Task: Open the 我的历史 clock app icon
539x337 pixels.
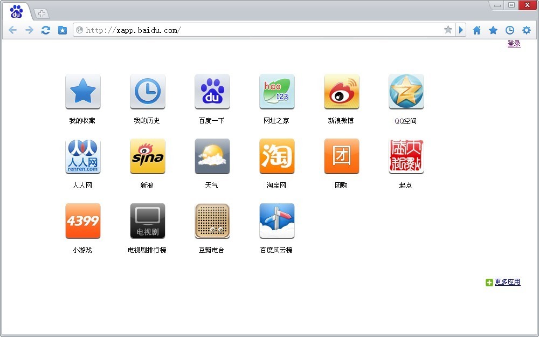Action: coord(148,92)
